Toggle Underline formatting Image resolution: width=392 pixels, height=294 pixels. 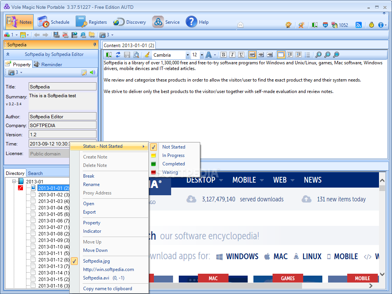(x=241, y=55)
